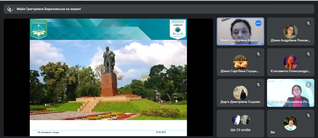The image size is (318, 138).
Task: Click the Універсум logo on slide
Action: (x=178, y=29)
